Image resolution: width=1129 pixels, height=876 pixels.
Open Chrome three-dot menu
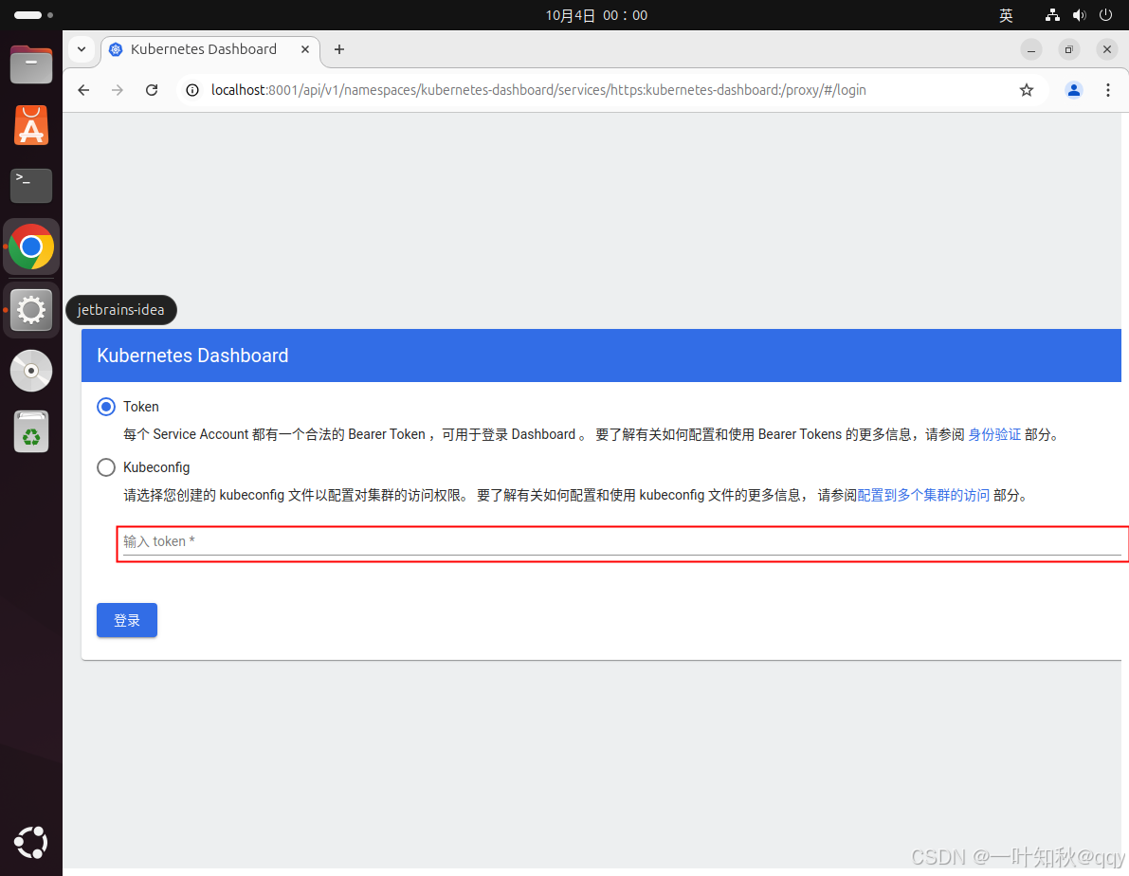click(1107, 90)
